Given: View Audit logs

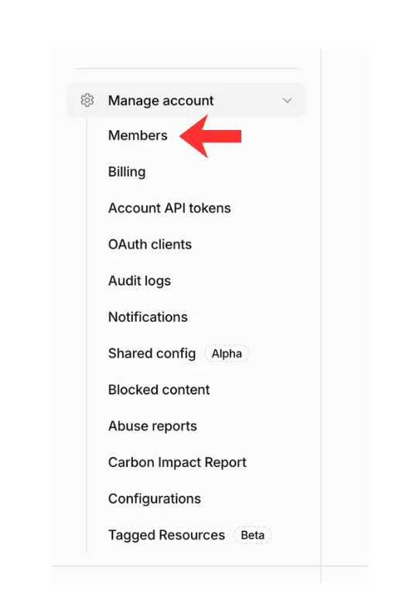Looking at the screenshot, I should (139, 281).
